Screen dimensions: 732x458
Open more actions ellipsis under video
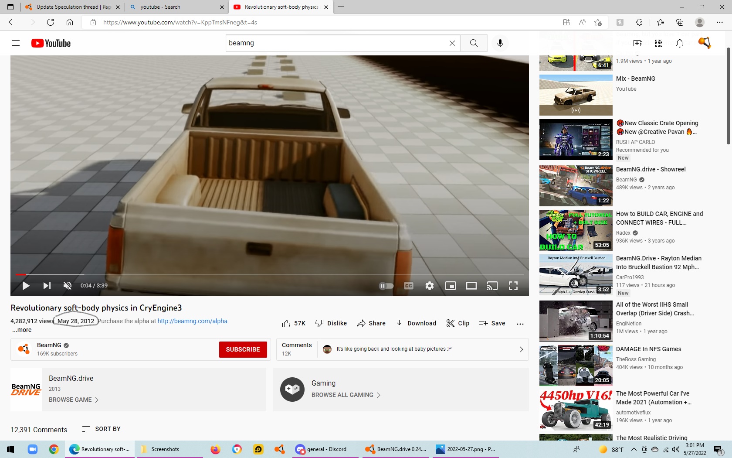coord(520,324)
